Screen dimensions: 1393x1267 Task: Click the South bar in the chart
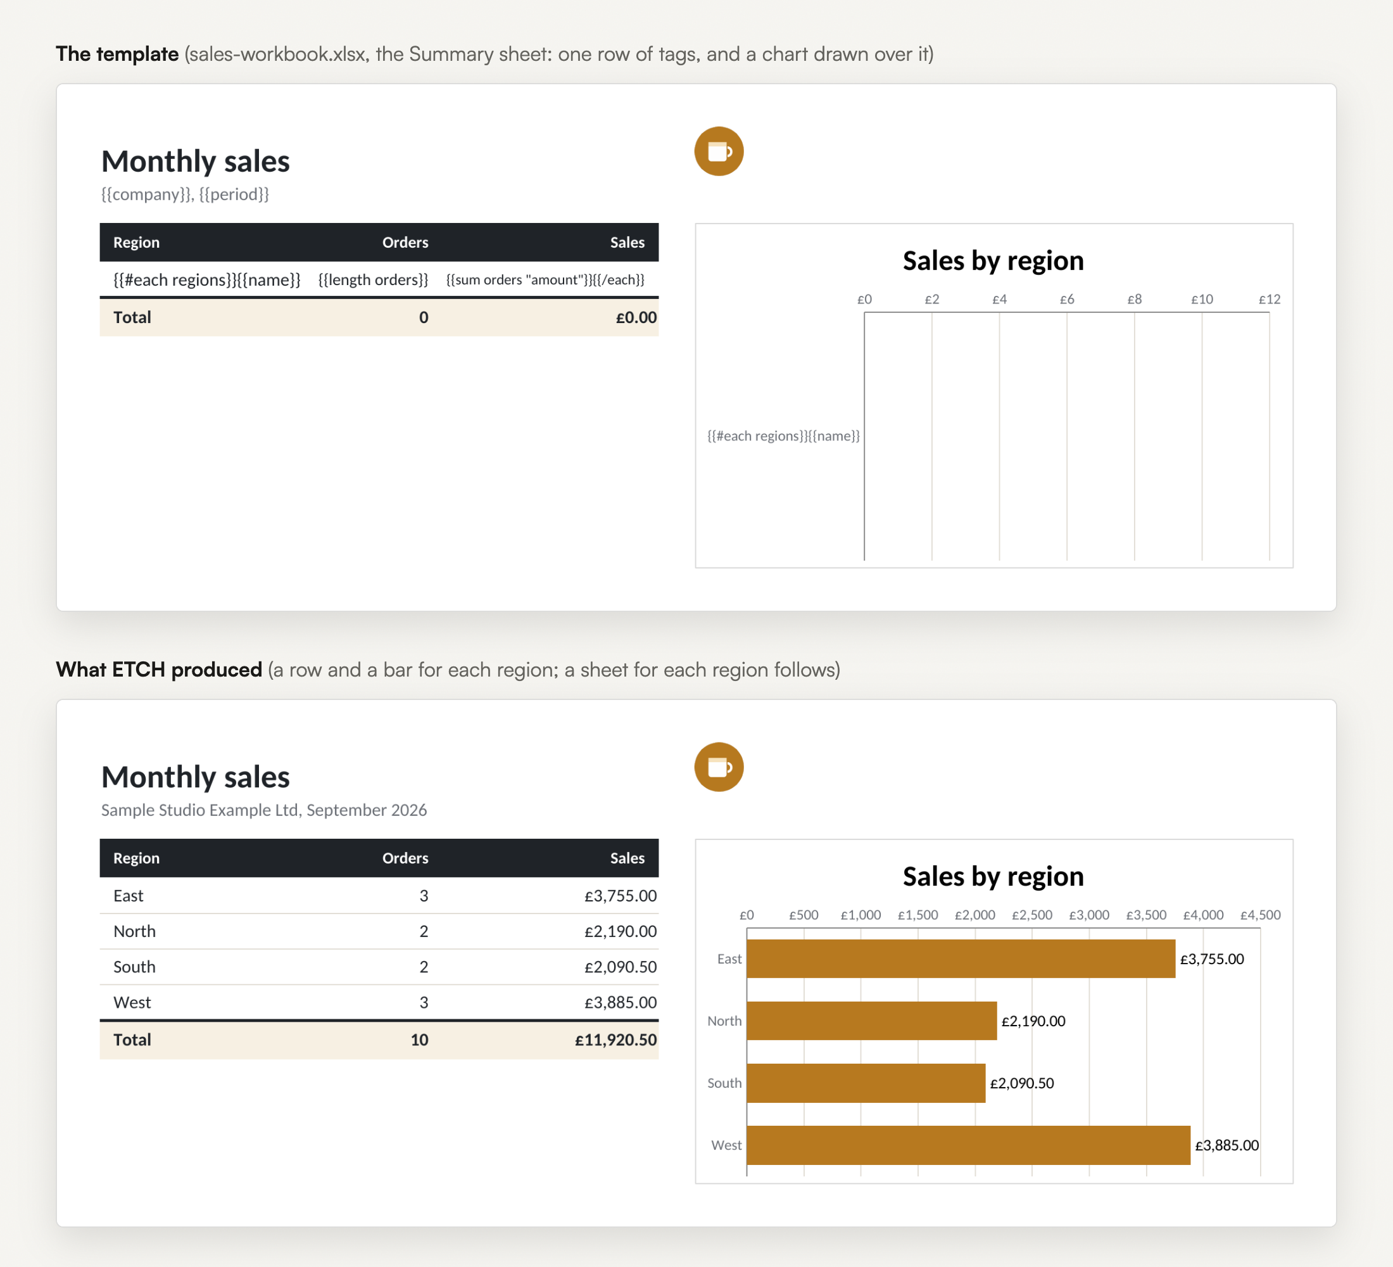[x=866, y=1083]
